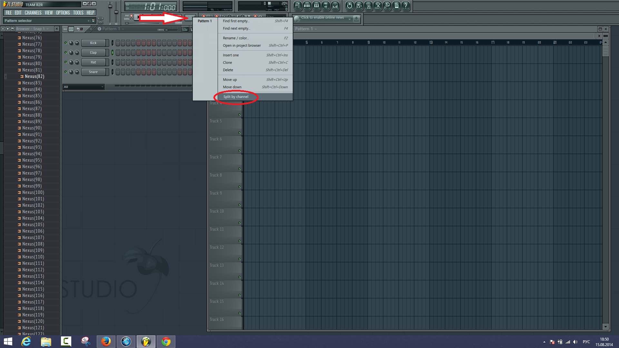Click the Hat channel button
The width and height of the screenshot is (619, 348).
(x=93, y=62)
